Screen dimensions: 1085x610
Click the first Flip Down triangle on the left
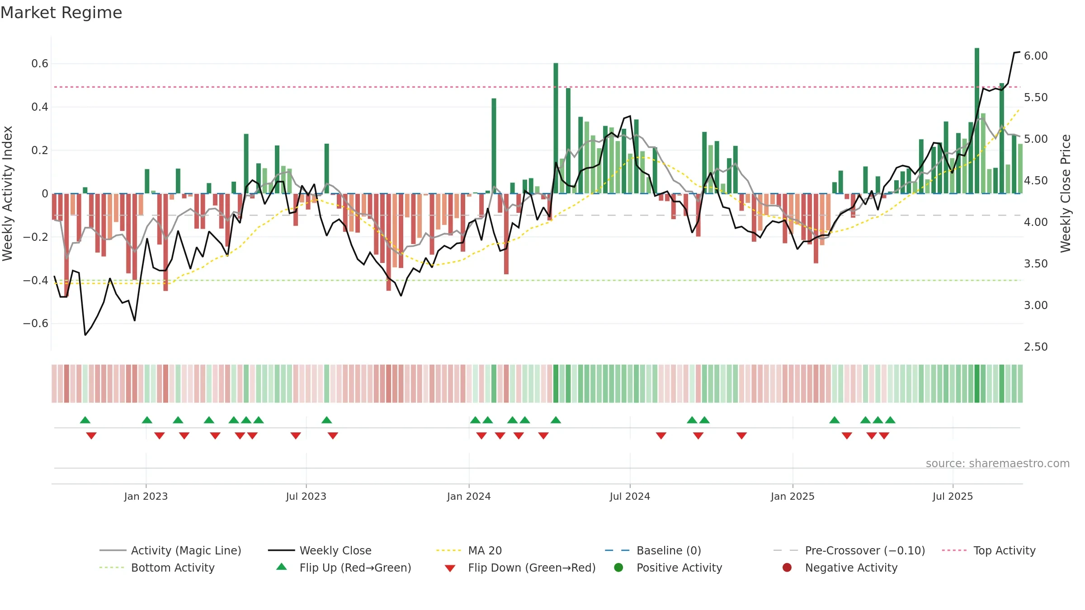point(91,436)
